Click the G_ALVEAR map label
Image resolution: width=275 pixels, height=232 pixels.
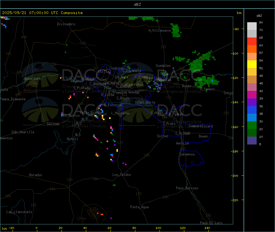pos(183,134)
